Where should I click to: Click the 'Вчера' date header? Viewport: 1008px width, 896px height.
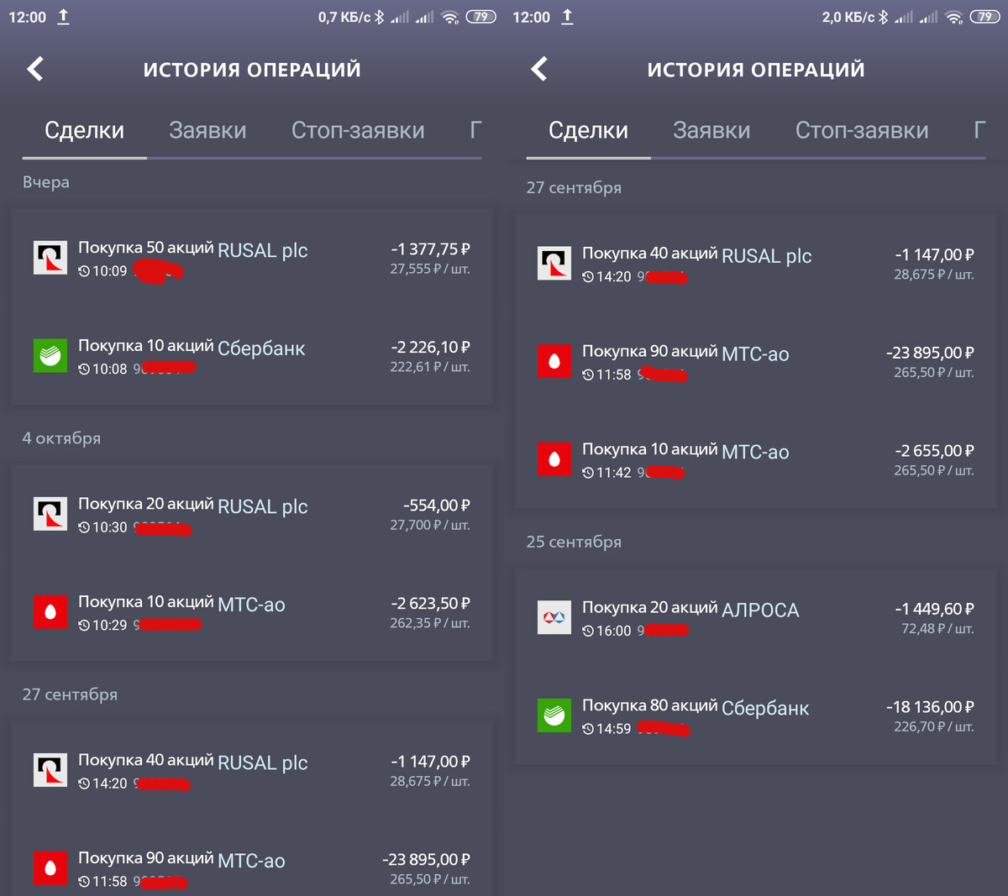pyautogui.click(x=46, y=182)
